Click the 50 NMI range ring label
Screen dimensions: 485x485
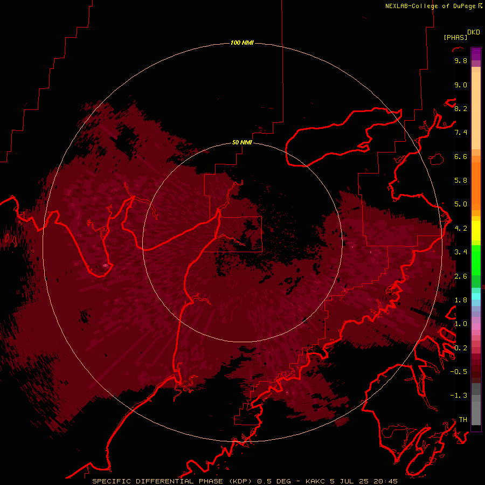pos(242,142)
